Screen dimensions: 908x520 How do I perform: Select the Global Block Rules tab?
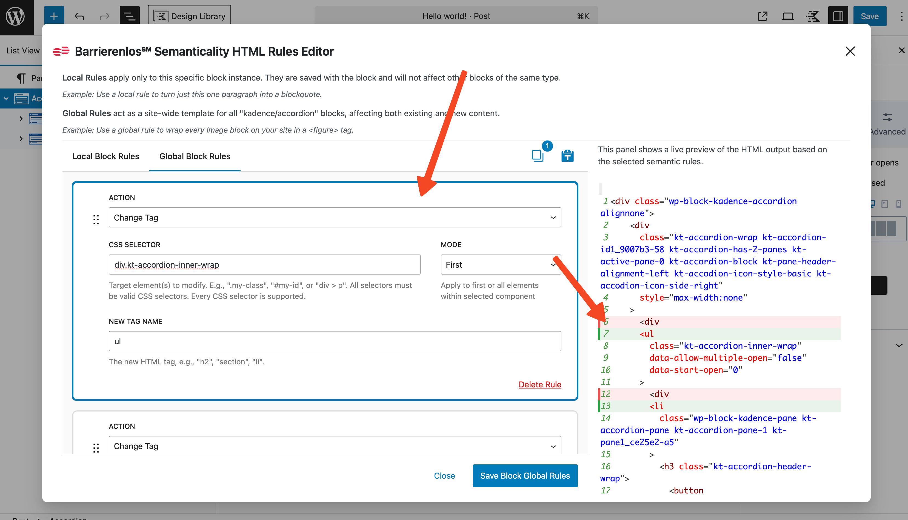[x=195, y=156]
